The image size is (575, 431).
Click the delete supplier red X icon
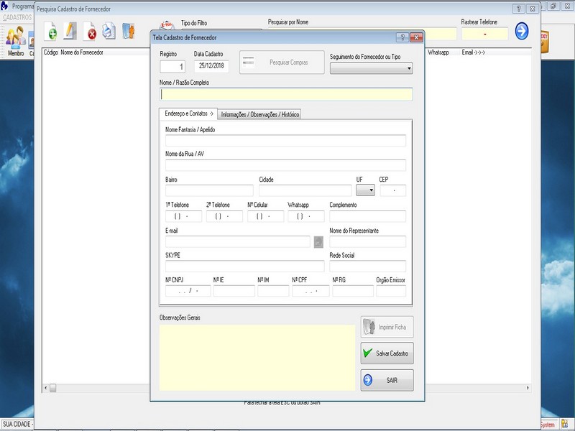pos(91,32)
